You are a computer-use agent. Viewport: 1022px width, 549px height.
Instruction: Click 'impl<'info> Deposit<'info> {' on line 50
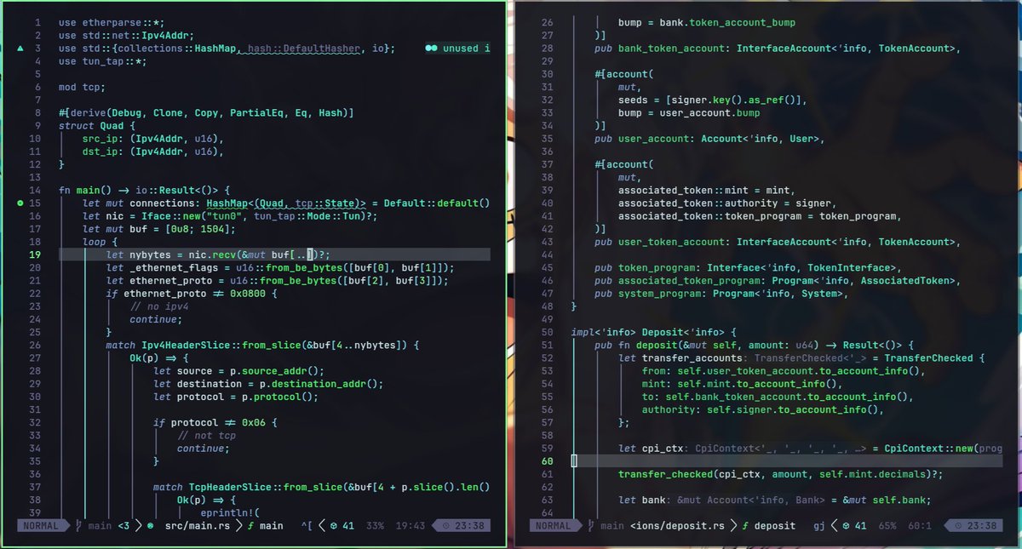[653, 332]
